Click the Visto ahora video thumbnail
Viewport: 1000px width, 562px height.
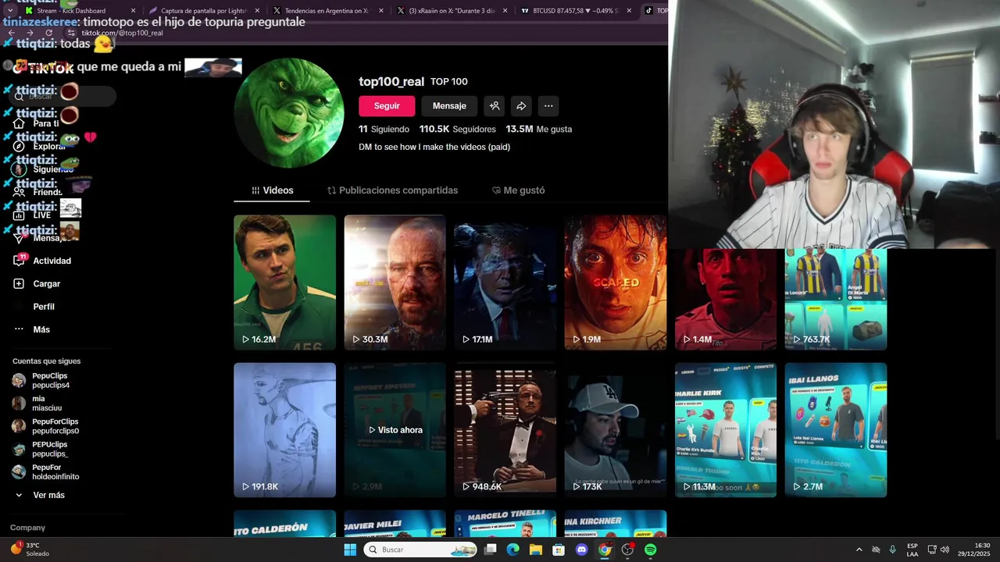point(395,430)
